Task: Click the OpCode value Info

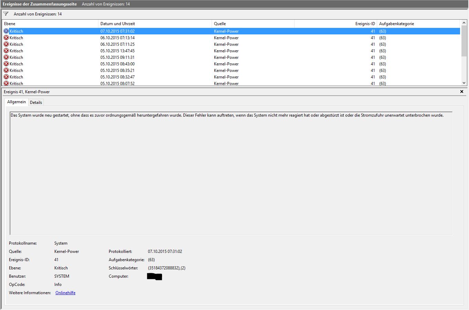Action: pyautogui.click(x=58, y=285)
